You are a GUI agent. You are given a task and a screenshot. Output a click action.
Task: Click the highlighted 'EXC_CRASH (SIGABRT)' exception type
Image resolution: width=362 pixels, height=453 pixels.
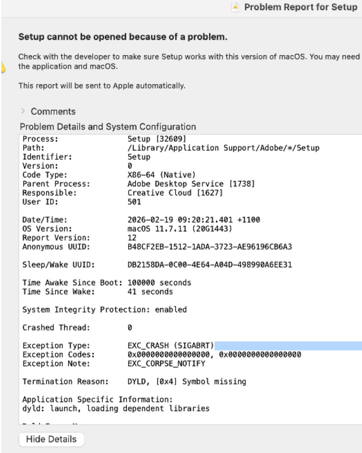coord(171,346)
